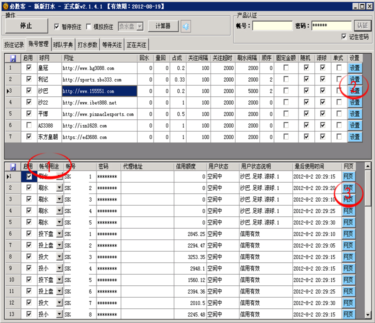Expand 帐号用途 dropdown in account row 2

[x=59, y=188]
